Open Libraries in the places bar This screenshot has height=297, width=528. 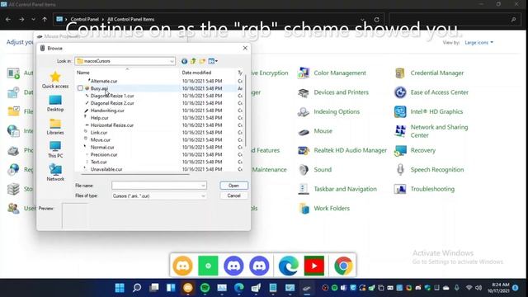[55, 126]
